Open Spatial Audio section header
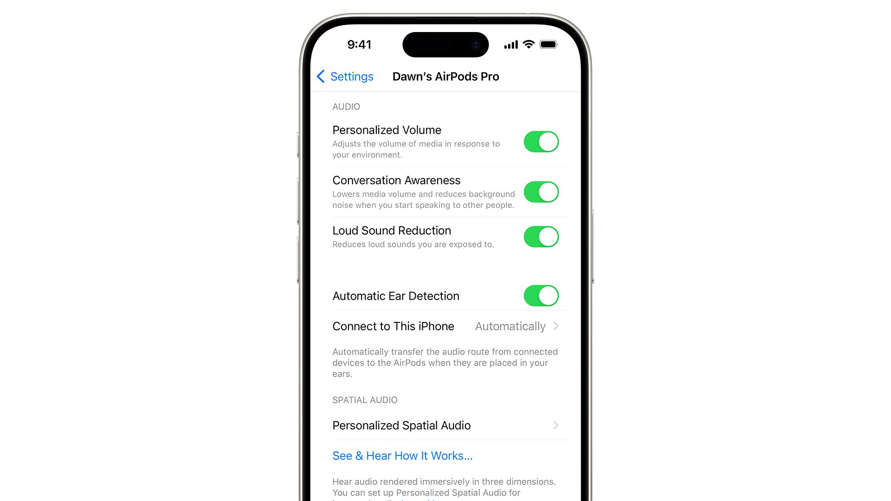Image resolution: width=891 pixels, height=501 pixels. (x=365, y=400)
